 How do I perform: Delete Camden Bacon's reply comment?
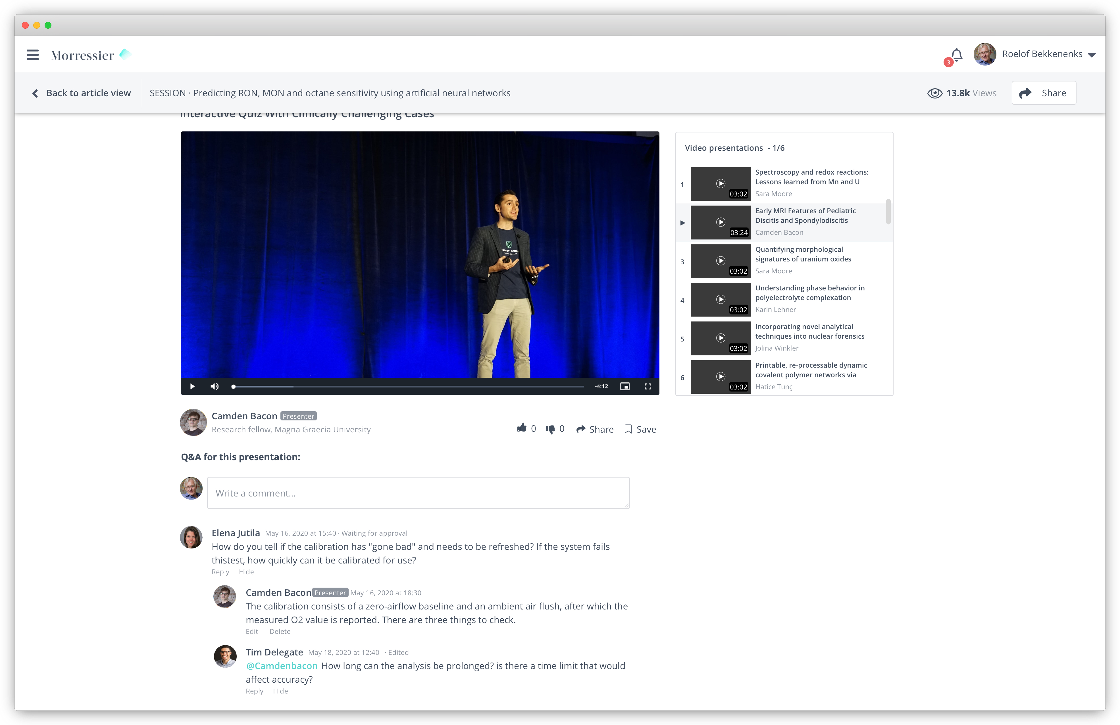point(280,632)
